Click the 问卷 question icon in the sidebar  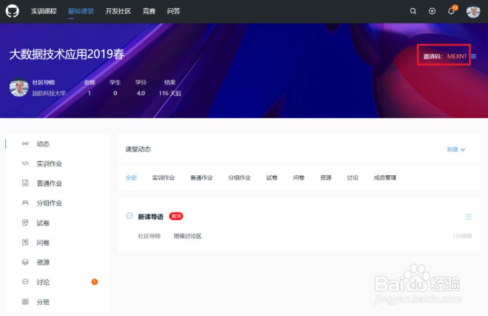(25, 242)
